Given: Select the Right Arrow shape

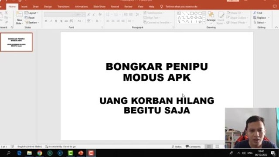Looking at the screenshot, I should 192,17.
